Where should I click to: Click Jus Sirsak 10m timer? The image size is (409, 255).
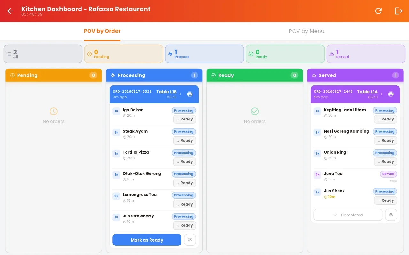point(329,197)
